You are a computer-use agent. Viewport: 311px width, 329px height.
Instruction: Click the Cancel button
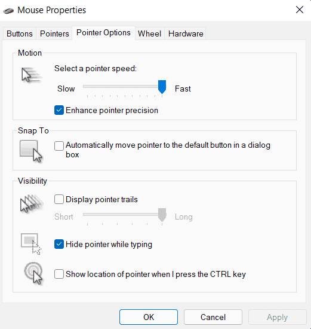click(213, 317)
